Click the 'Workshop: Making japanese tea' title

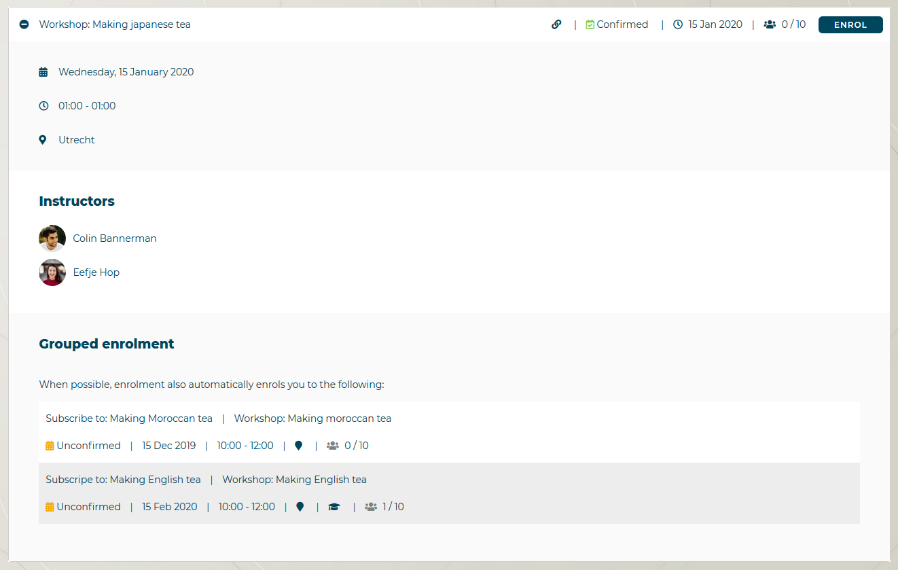click(115, 24)
